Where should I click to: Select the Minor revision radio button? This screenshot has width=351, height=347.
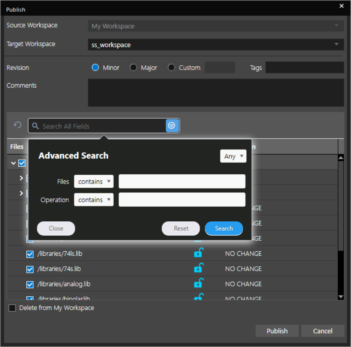coord(95,68)
